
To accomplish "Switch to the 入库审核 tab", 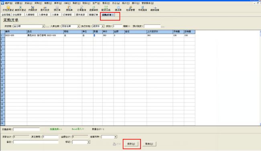I will click(x=30, y=15).
